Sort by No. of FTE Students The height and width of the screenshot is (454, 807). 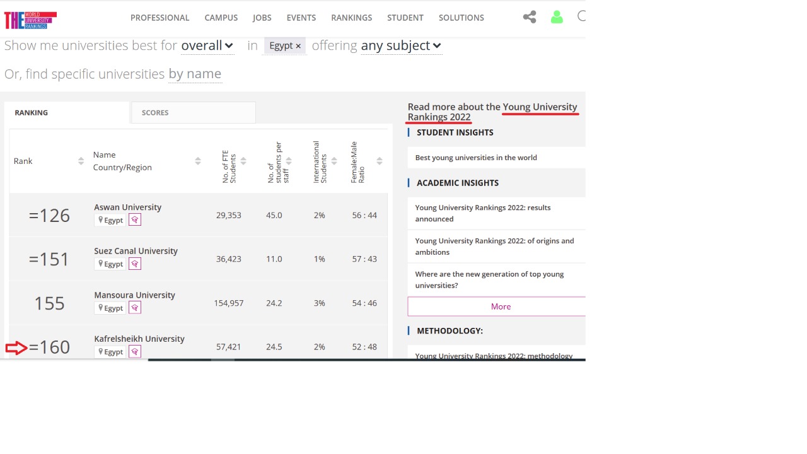243,161
